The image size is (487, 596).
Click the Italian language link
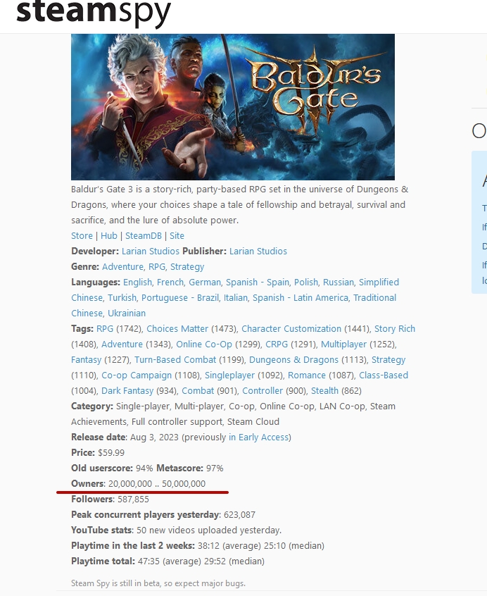[x=235, y=297]
